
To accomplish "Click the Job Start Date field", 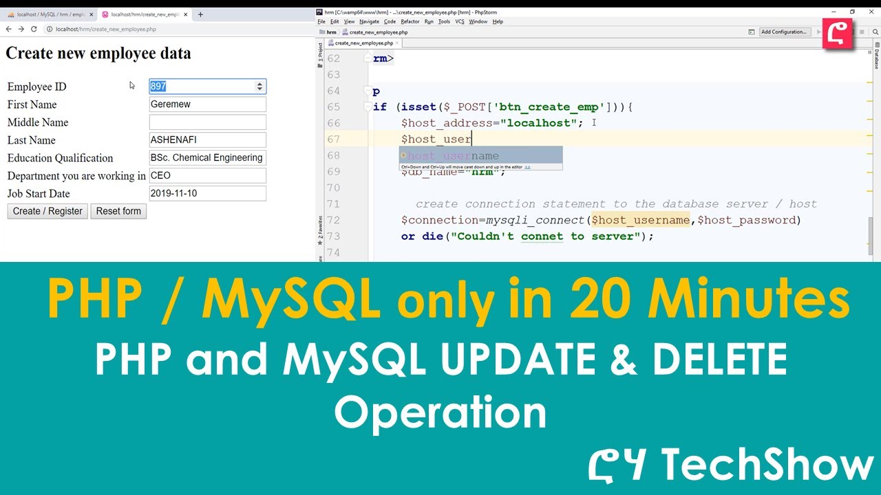I will click(x=207, y=193).
